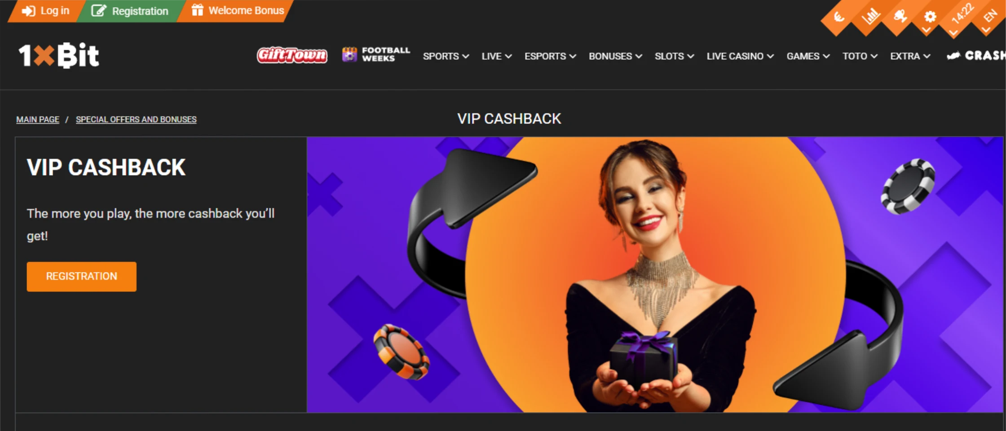Open the GiftTown promo logo
Viewport: 1006px width, 431px height.
[x=292, y=56]
